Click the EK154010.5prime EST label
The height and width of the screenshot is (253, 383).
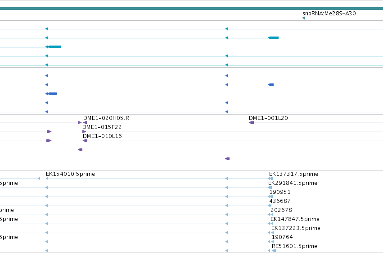click(x=70, y=174)
